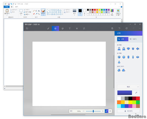Pick the yellow swatch in Paint 3D palette
Screen dimensions: 147x119
130,102
